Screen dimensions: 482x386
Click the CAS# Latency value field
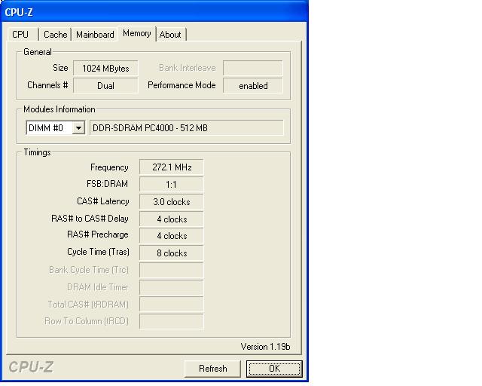click(172, 202)
